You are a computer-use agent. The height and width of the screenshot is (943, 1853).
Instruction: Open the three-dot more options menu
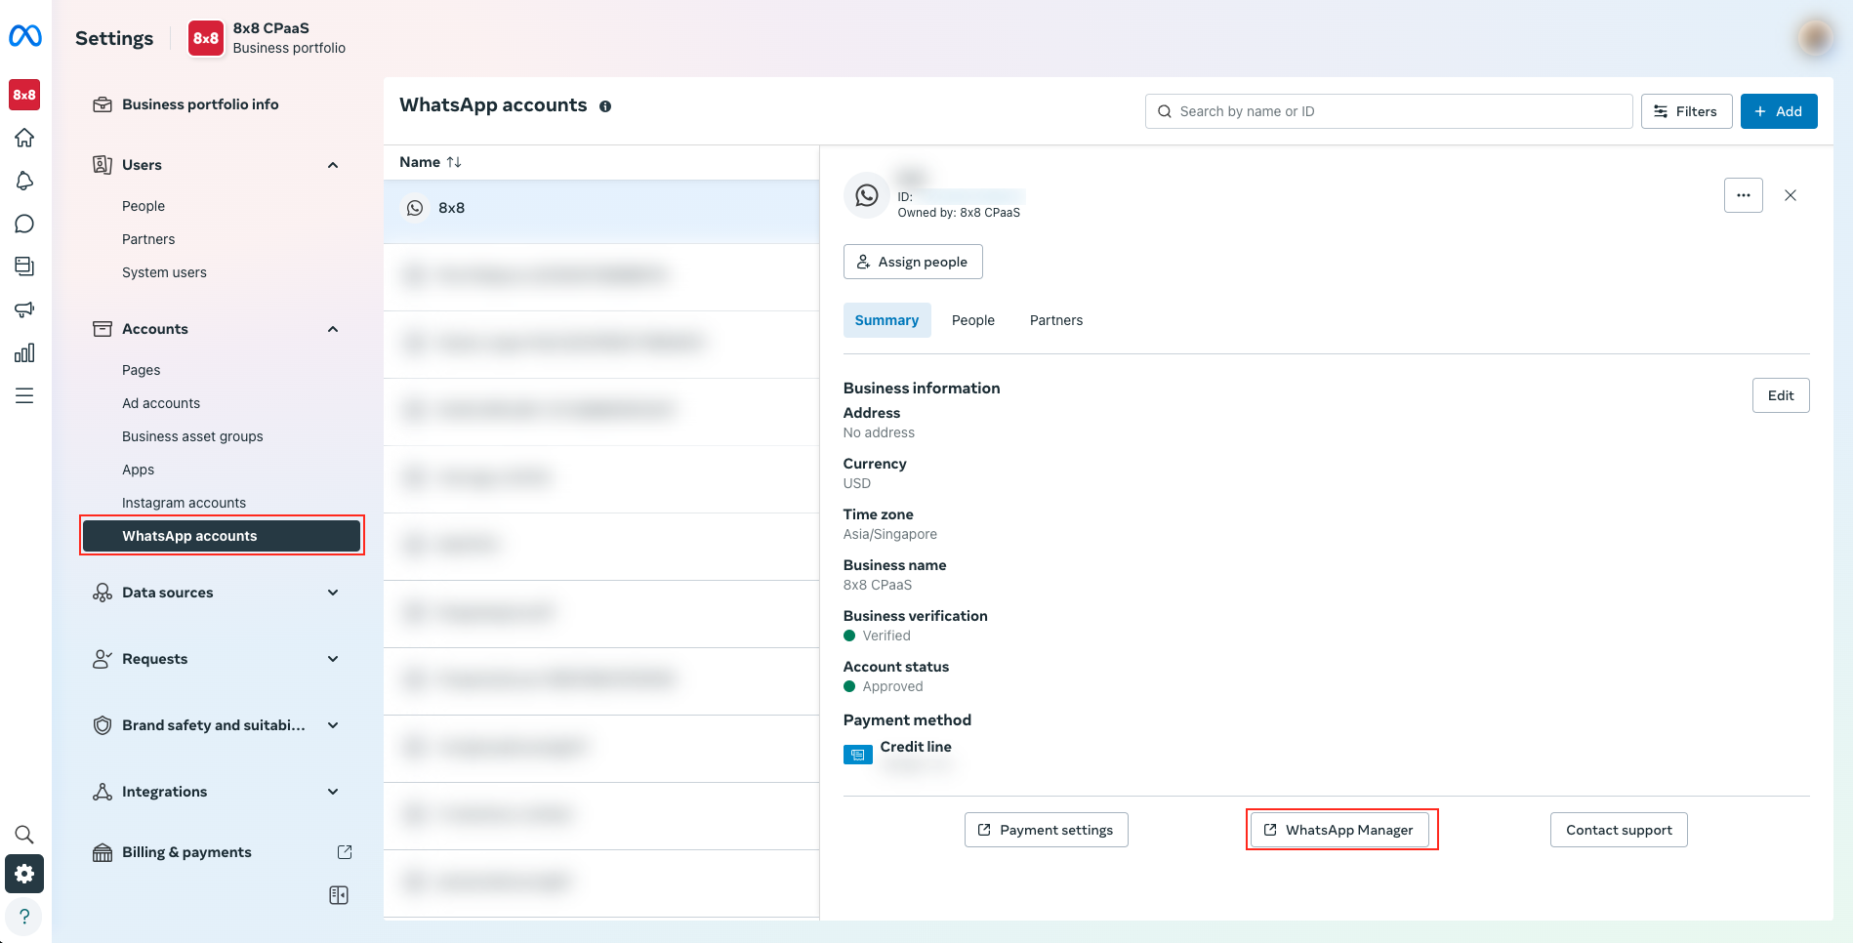(x=1743, y=195)
